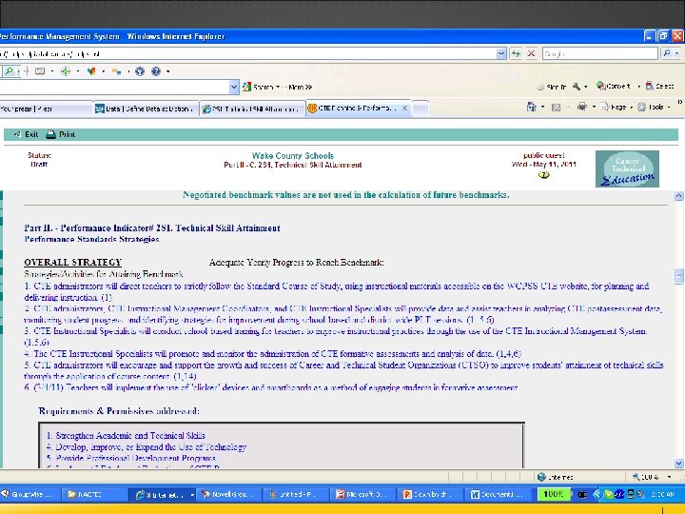Click the blue help question-mark toolbar icon
The width and height of the screenshot is (685, 514).
(x=156, y=71)
